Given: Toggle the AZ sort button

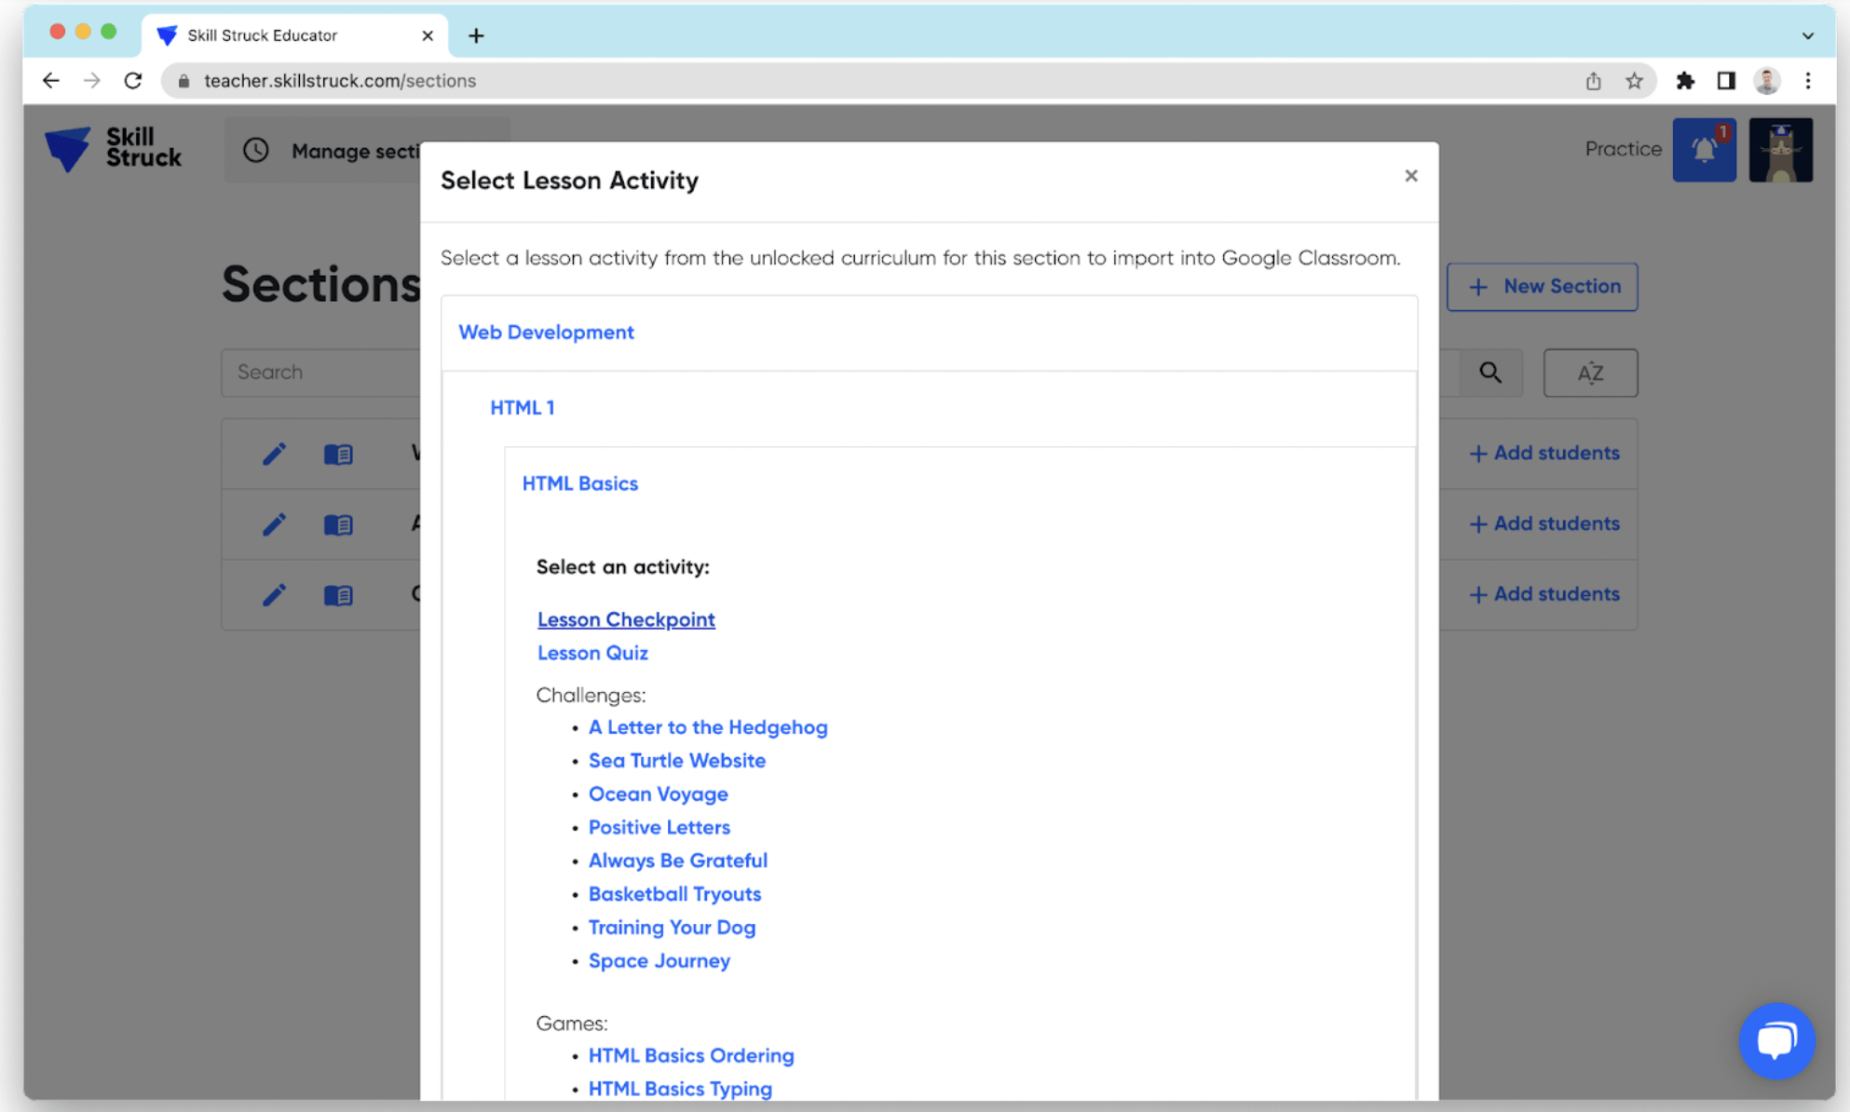Looking at the screenshot, I should pyautogui.click(x=1589, y=373).
